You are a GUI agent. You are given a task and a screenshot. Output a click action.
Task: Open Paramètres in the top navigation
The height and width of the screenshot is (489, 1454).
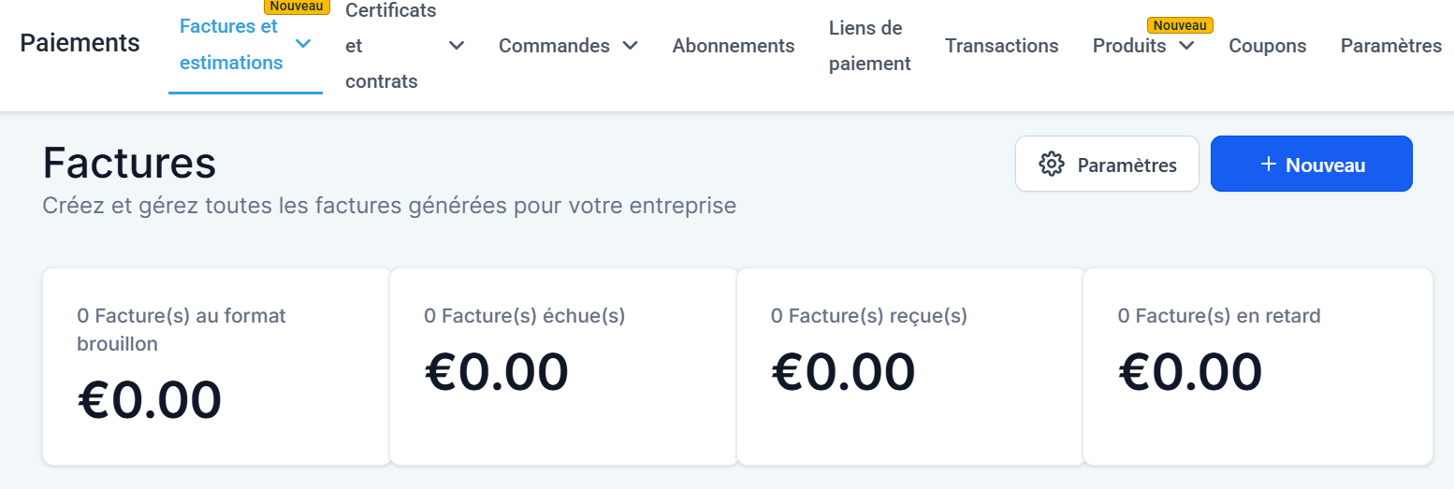click(x=1390, y=46)
